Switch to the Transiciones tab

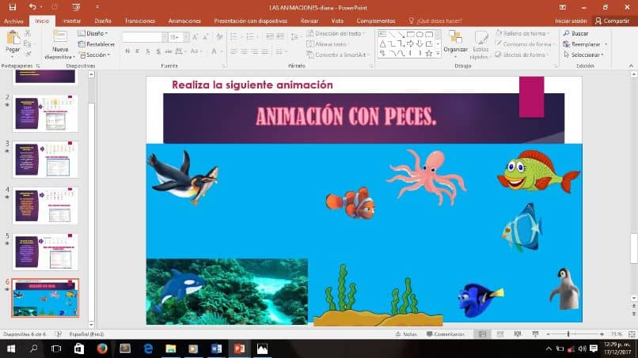(x=140, y=21)
